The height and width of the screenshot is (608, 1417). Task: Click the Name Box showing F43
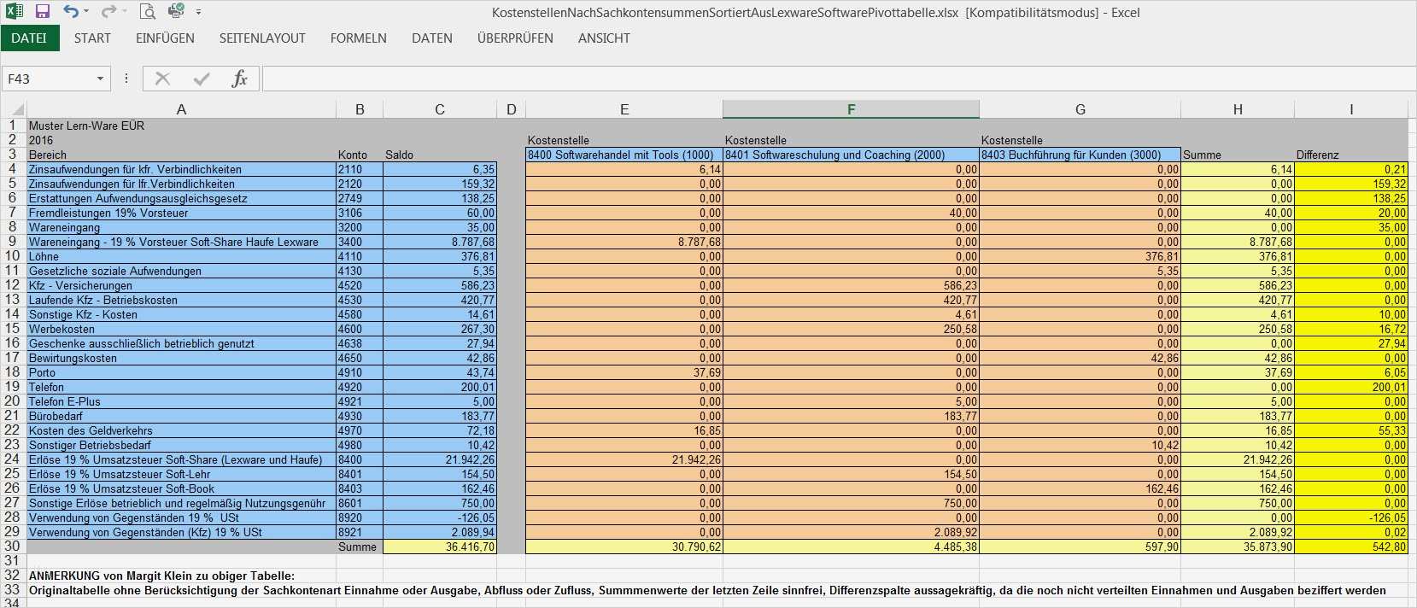click(x=48, y=79)
